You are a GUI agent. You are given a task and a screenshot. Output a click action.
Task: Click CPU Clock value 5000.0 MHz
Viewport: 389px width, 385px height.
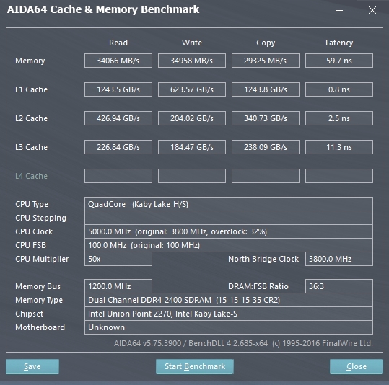(229, 231)
